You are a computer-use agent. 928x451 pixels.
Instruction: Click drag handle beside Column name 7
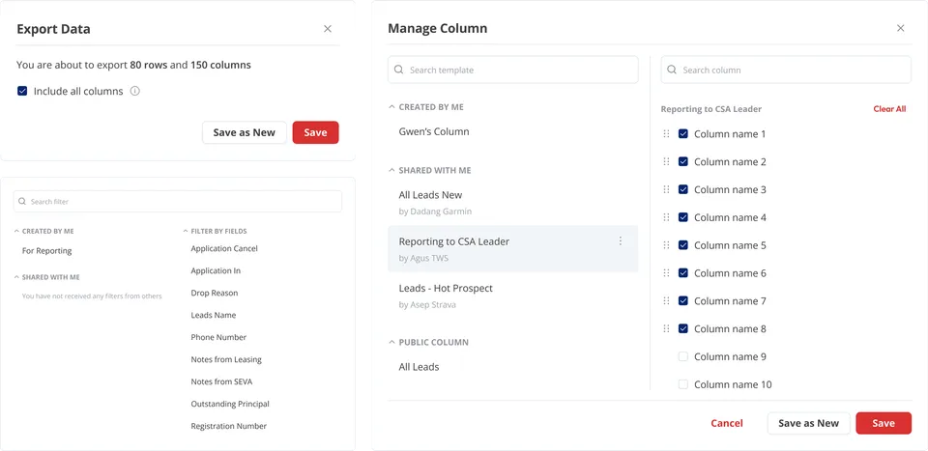coord(666,300)
